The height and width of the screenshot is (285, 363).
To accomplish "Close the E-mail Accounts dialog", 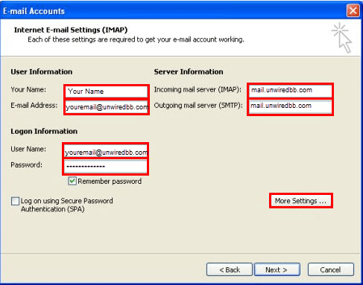I will point(353,10).
